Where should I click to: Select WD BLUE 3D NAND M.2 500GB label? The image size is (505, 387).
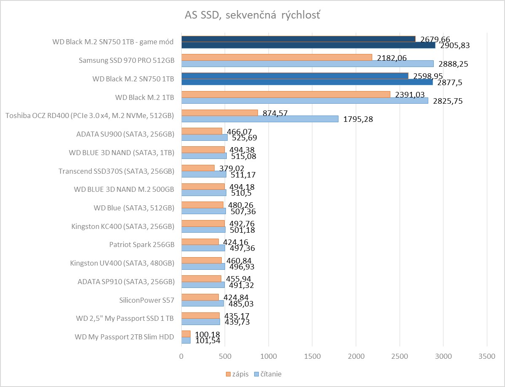[x=124, y=189]
